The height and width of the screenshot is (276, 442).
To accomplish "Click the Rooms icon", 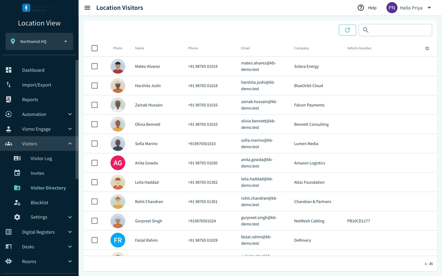I will click(x=9, y=261).
